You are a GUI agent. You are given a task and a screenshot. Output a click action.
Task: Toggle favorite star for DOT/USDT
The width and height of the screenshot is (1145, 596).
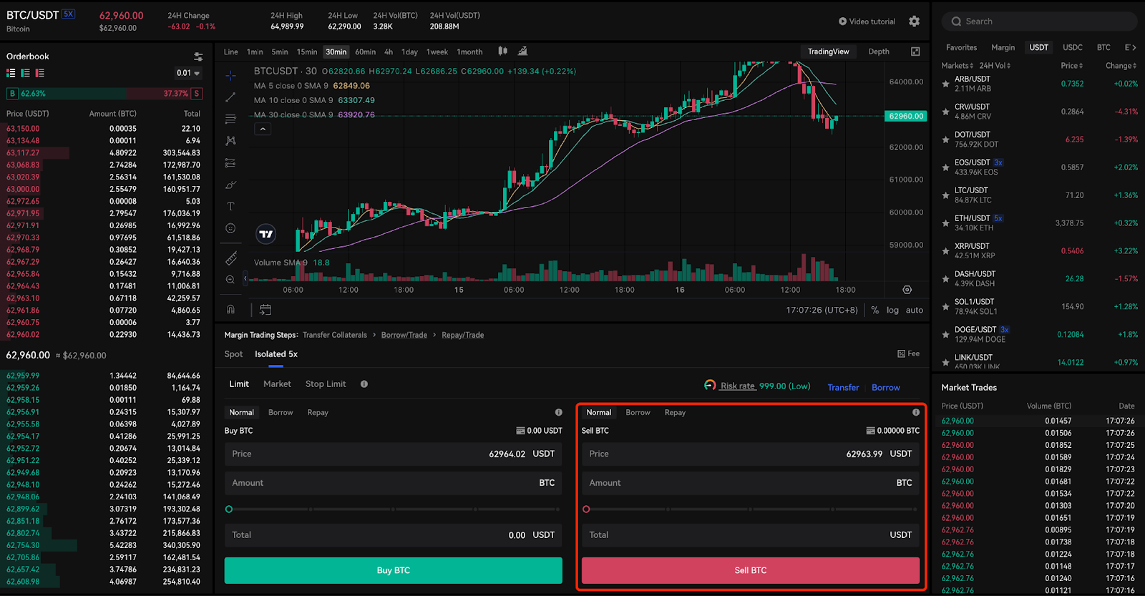tap(945, 140)
